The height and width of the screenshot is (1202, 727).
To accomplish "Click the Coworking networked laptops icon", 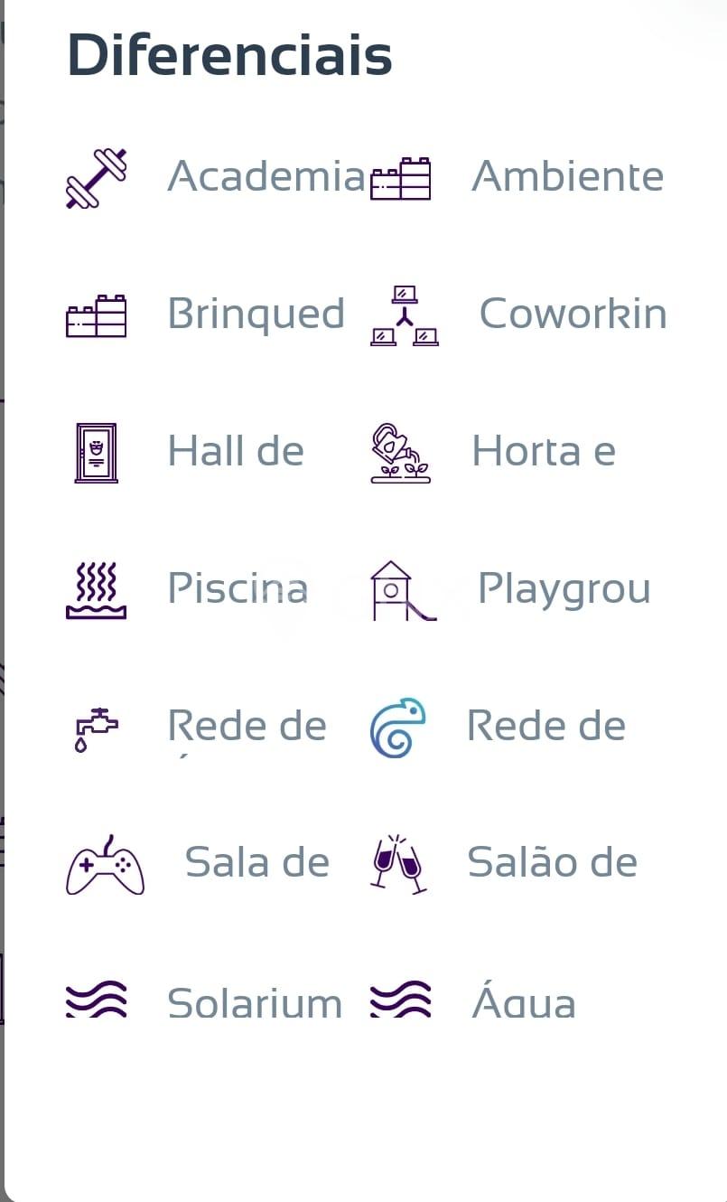I will 404,315.
